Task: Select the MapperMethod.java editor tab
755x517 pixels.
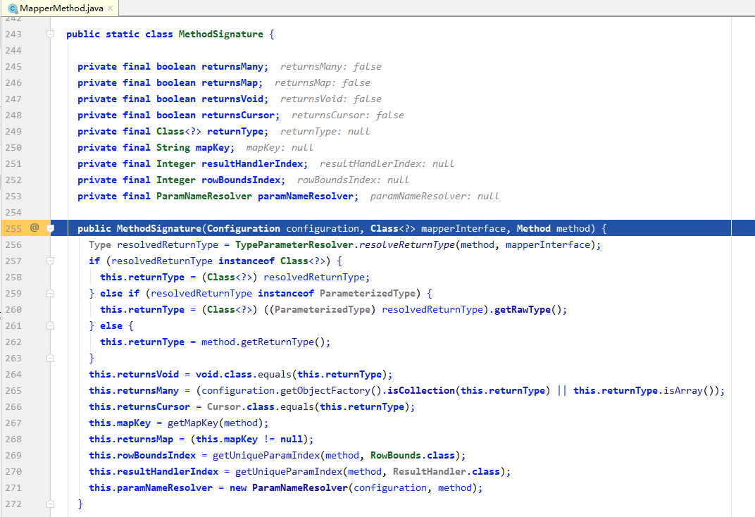Action: click(60, 8)
